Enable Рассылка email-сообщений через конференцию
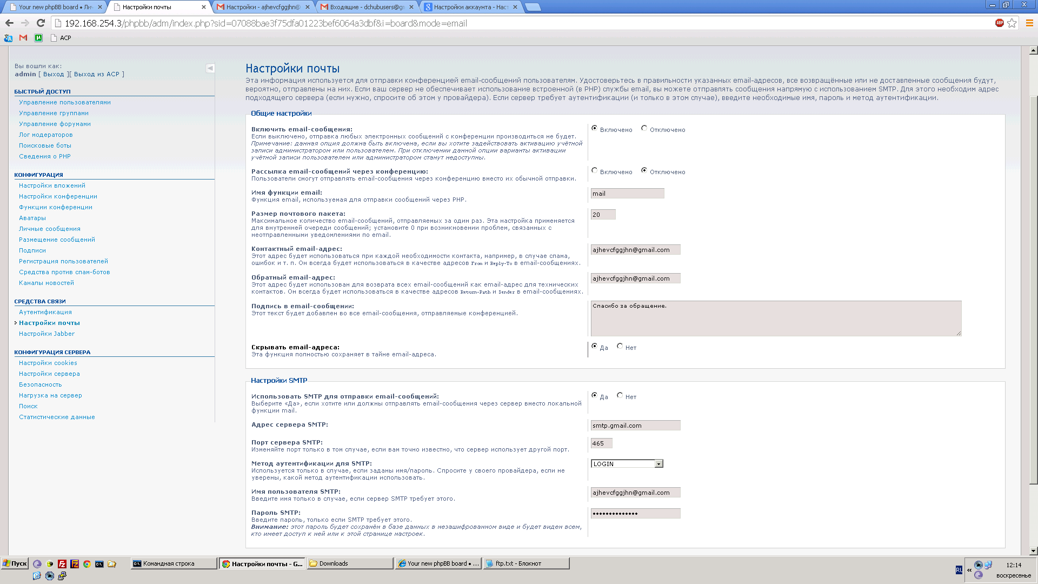 (595, 171)
